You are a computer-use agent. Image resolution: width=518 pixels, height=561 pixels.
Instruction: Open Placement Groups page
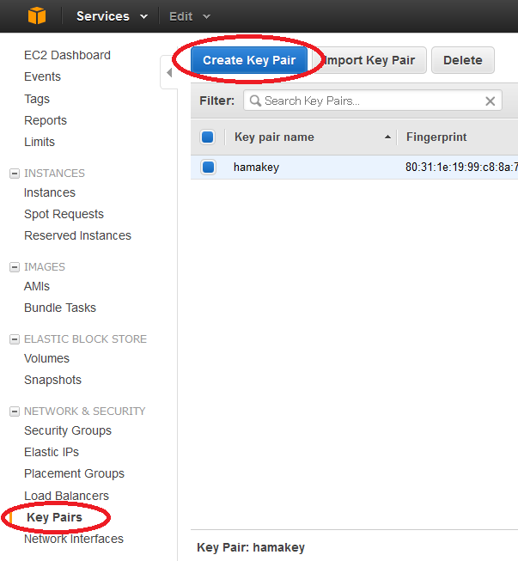[x=74, y=473]
